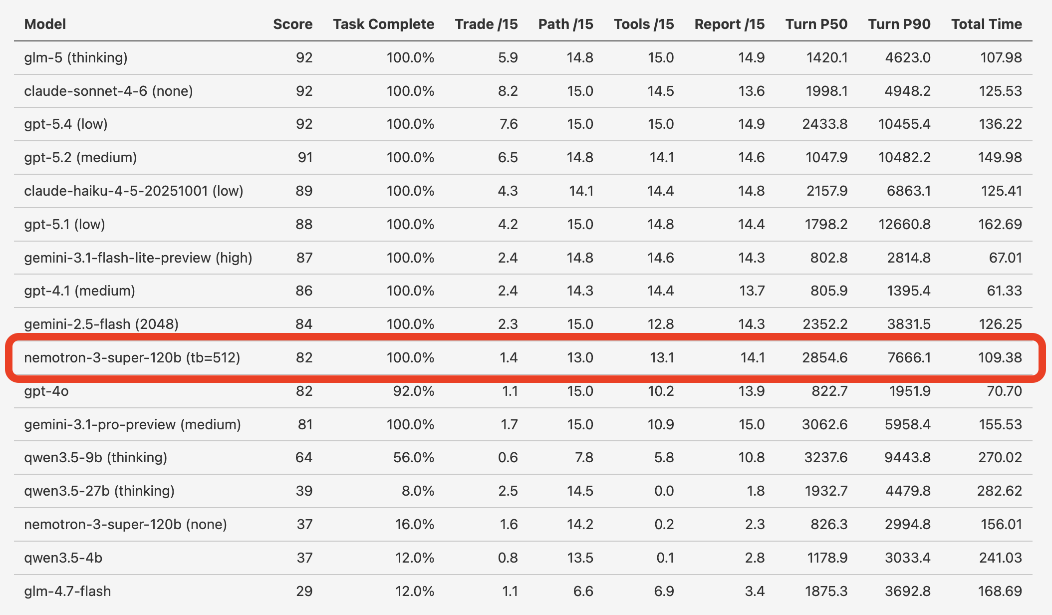Image resolution: width=1052 pixels, height=615 pixels.
Task: Click the Task Complete column header
Action: pos(383,24)
